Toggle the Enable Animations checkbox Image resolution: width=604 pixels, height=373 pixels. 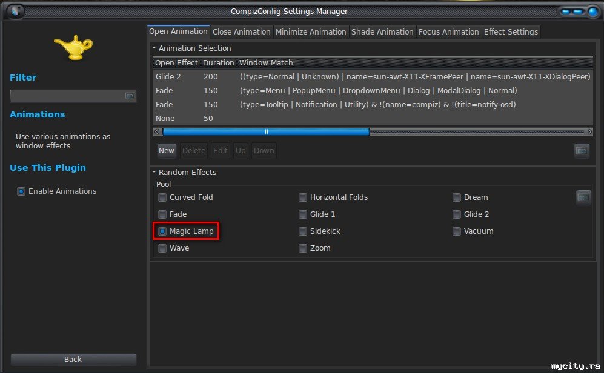click(x=21, y=191)
